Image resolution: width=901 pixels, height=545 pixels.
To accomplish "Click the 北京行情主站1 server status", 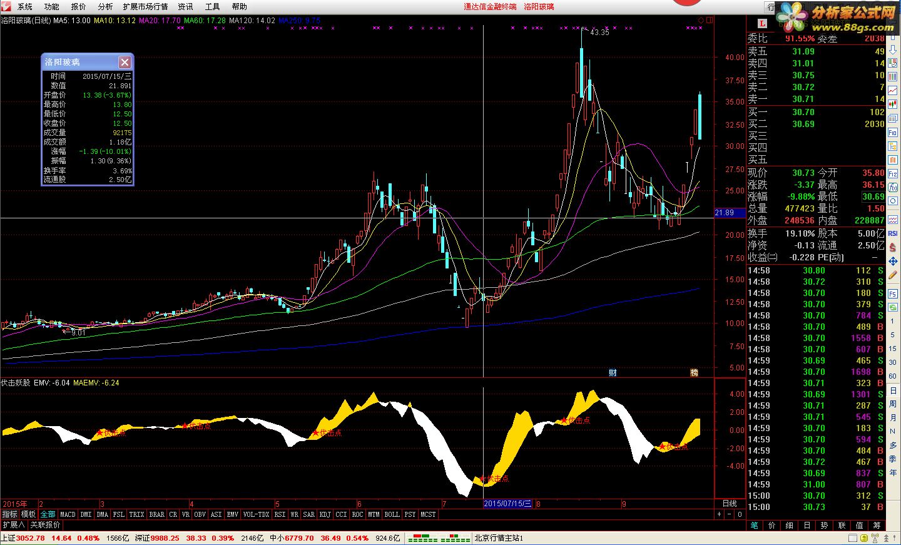I will click(x=499, y=538).
